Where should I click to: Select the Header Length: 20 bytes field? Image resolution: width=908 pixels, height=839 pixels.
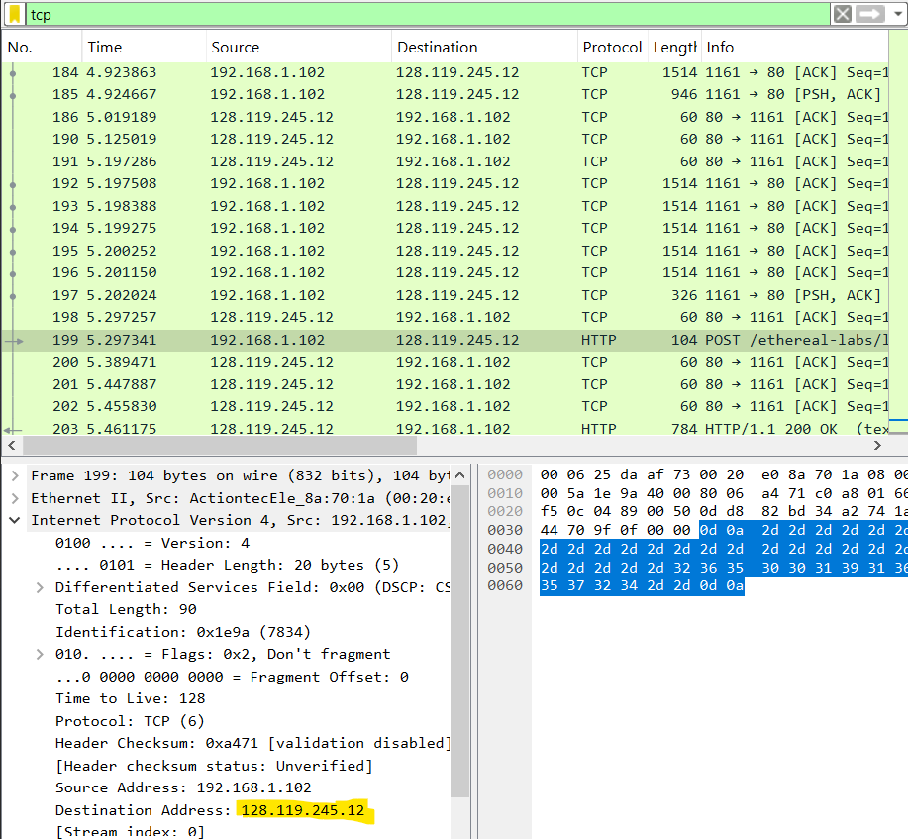tap(227, 565)
